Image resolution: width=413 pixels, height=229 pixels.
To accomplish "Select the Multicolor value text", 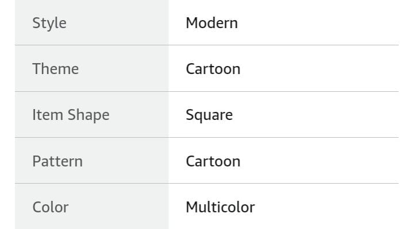I will (220, 207).
